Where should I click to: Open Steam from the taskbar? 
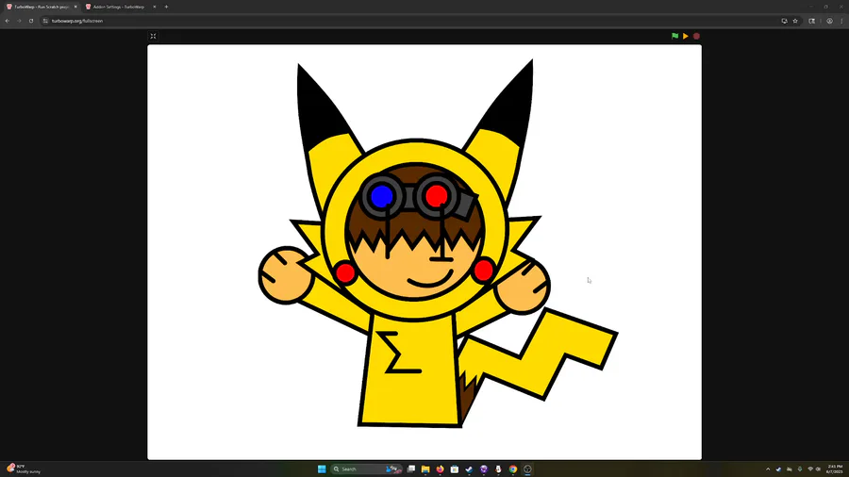coord(469,469)
